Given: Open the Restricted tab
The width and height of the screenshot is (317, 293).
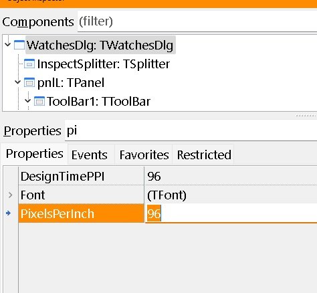Looking at the screenshot, I should [x=204, y=155].
